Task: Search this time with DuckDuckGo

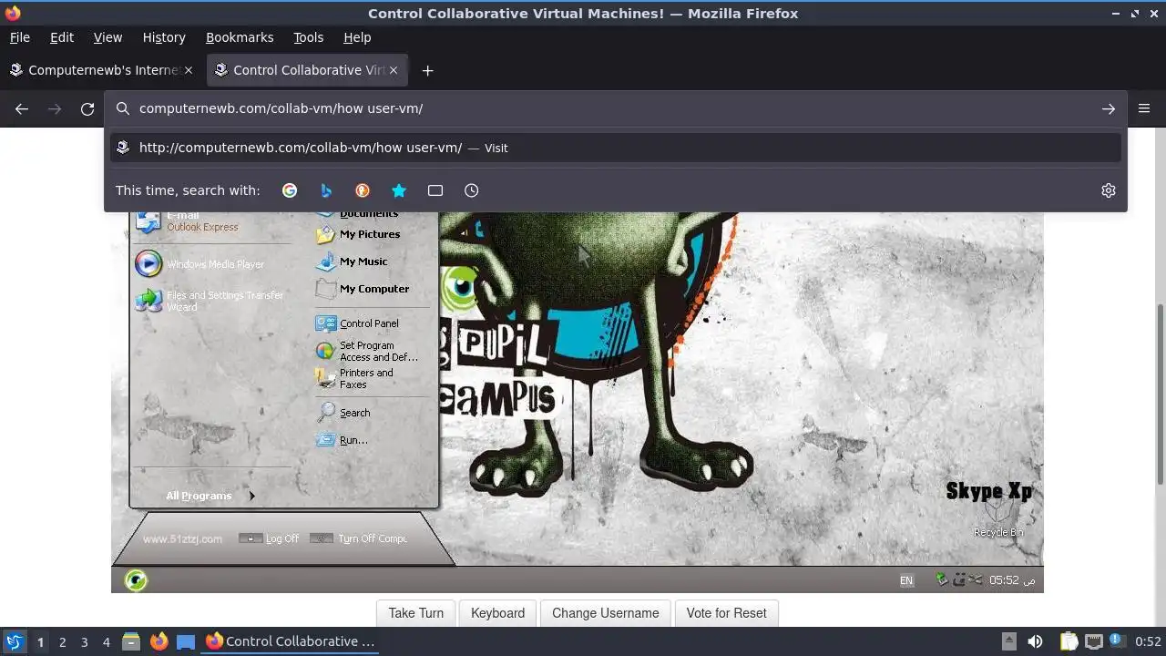Action: [363, 190]
